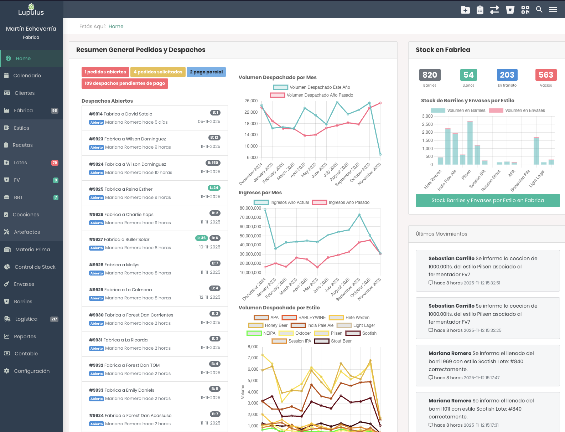Open the Home menu item
Image resolution: width=565 pixels, height=432 pixels.
(x=31, y=58)
